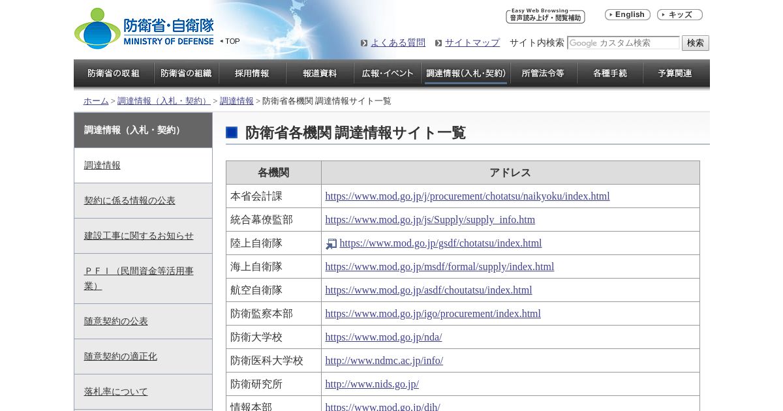Click the page heading 防衛省各機関 調達情報サイト一覧
Image resolution: width=783 pixels, height=411 pixels.
click(356, 133)
